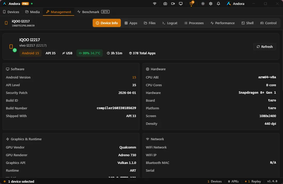Screen dimensions: 283x184
Task: Open the Logcat section
Action: click(170, 23)
